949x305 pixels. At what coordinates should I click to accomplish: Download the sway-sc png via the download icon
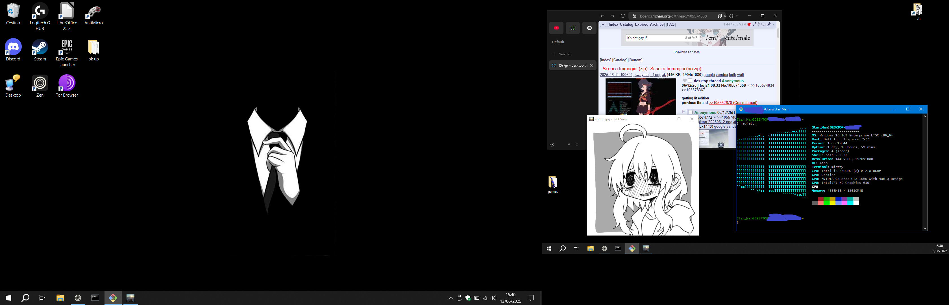click(x=664, y=75)
